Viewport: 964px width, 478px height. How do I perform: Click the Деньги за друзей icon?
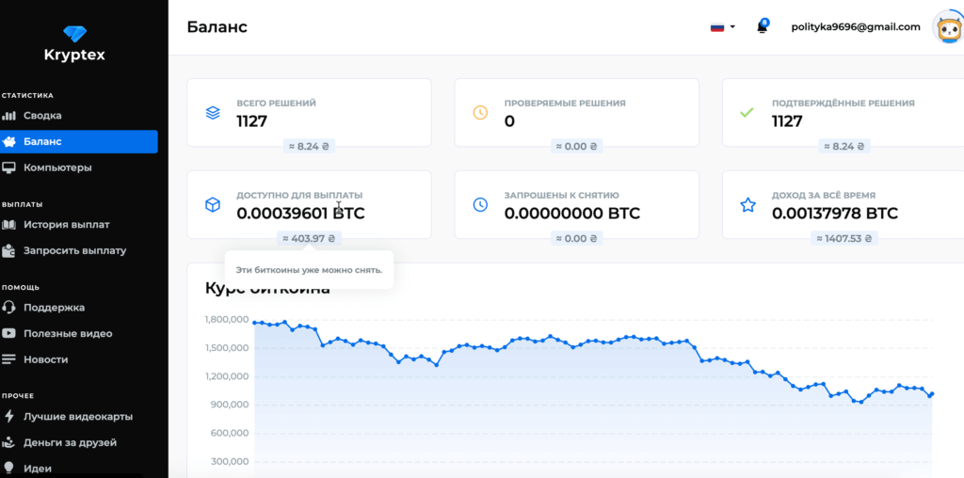coord(9,442)
